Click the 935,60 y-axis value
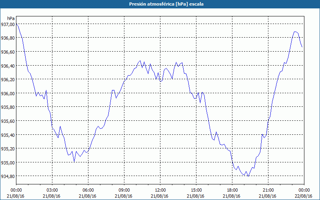 (x=8, y=121)
